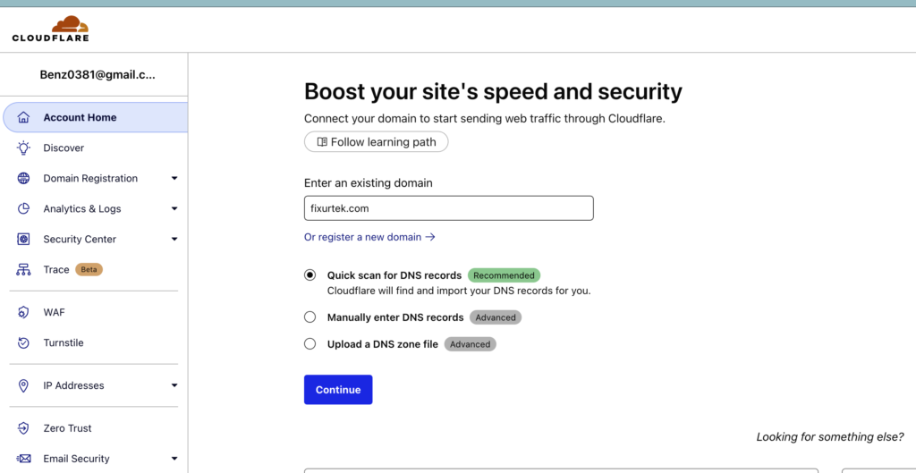Image resolution: width=916 pixels, height=473 pixels.
Task: Click the Security Center icon
Action: coord(24,239)
